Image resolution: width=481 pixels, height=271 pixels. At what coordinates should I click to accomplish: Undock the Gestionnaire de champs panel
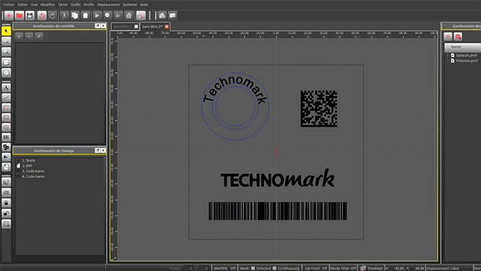[x=98, y=151]
